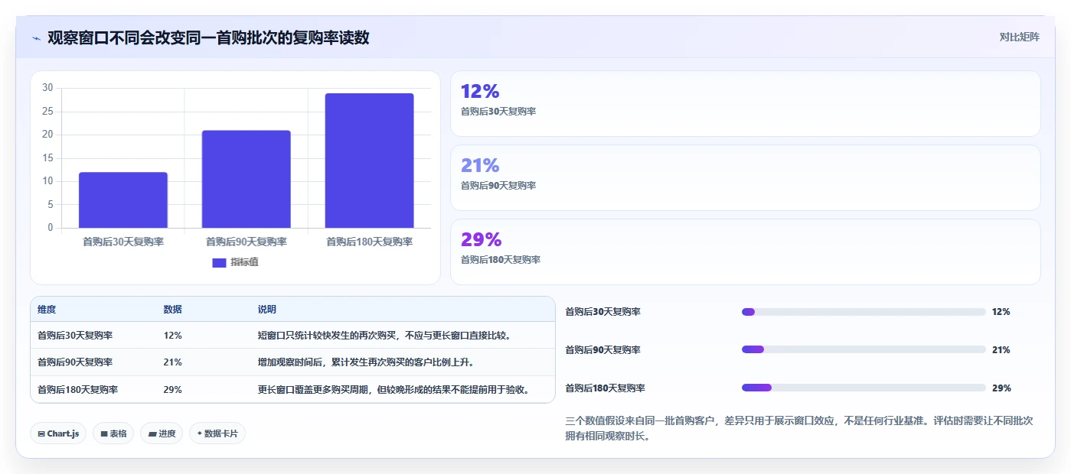Select the 表格 chip
Image resolution: width=1071 pixels, height=474 pixels.
(x=113, y=433)
